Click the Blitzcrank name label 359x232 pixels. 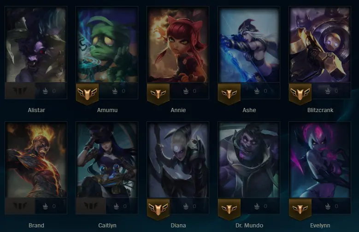320,110
